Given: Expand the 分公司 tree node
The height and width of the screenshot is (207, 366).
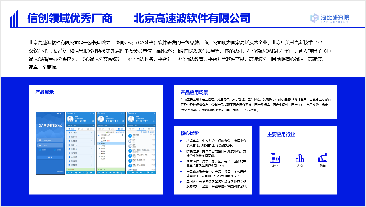Looking at the screenshot, I should click(x=99, y=159).
